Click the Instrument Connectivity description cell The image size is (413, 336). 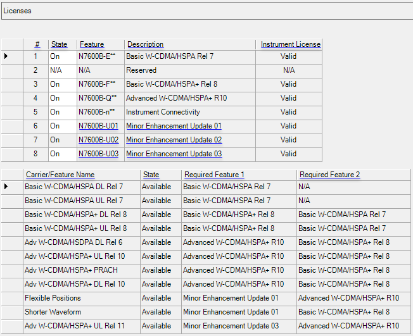tap(189, 113)
